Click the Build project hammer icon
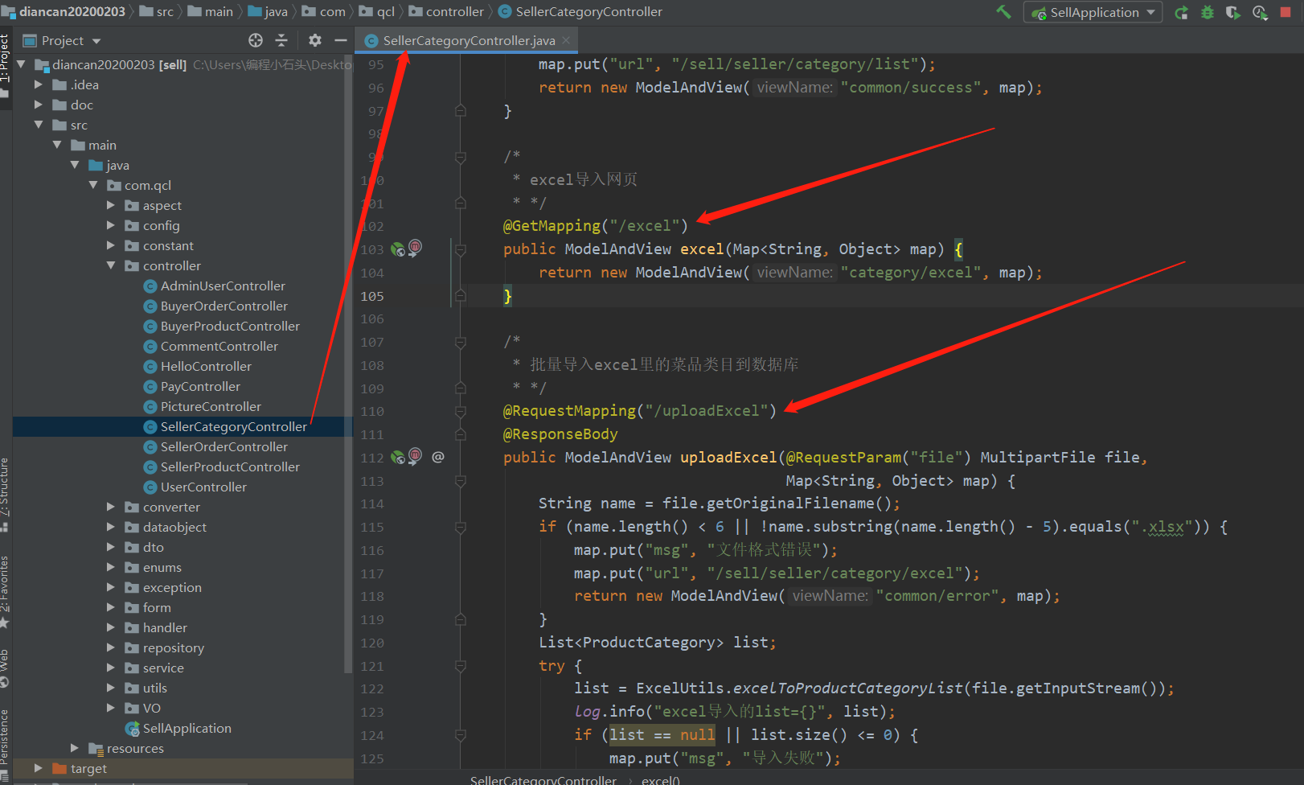 [x=1003, y=12]
